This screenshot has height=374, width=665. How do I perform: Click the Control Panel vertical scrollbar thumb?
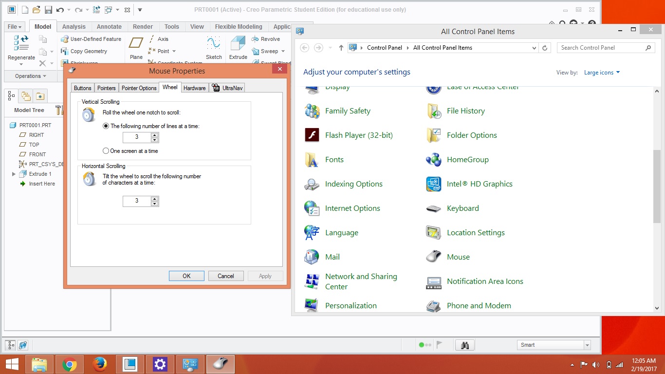click(657, 186)
